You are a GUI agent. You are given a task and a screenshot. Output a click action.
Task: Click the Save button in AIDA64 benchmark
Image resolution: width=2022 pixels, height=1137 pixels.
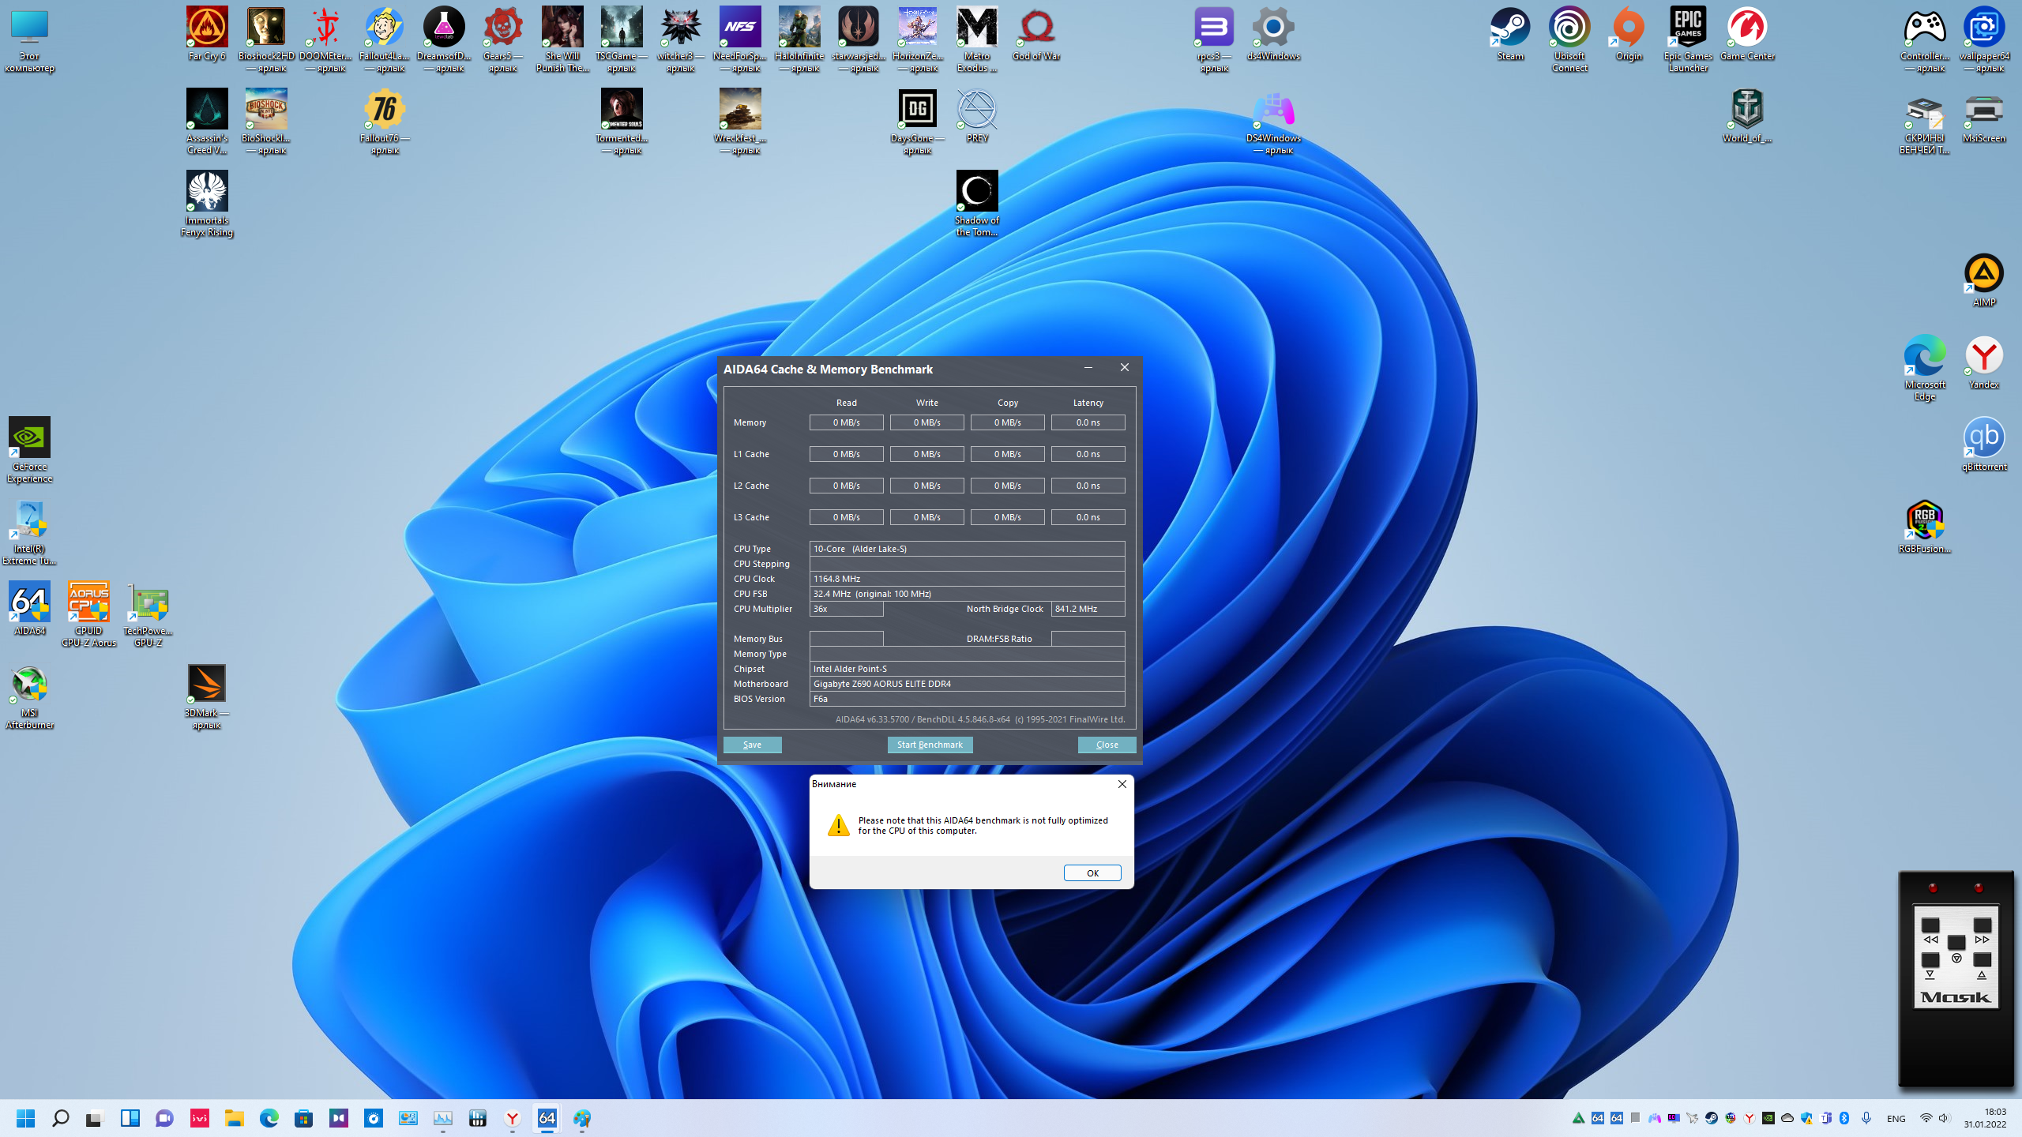(x=752, y=745)
